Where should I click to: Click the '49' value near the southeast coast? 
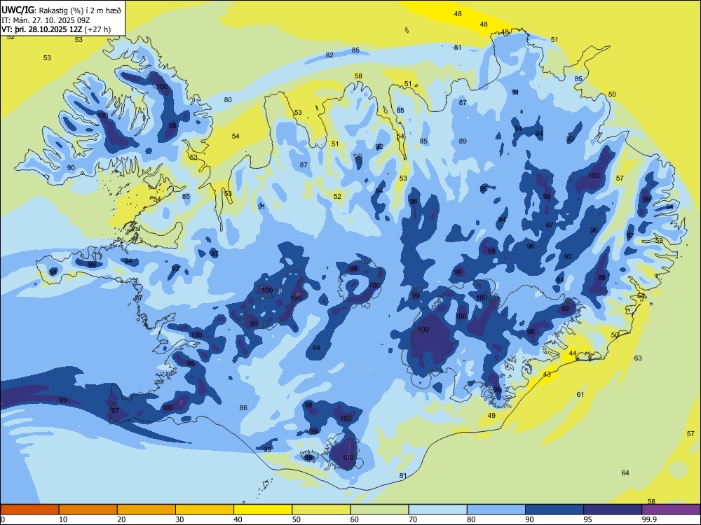(491, 415)
